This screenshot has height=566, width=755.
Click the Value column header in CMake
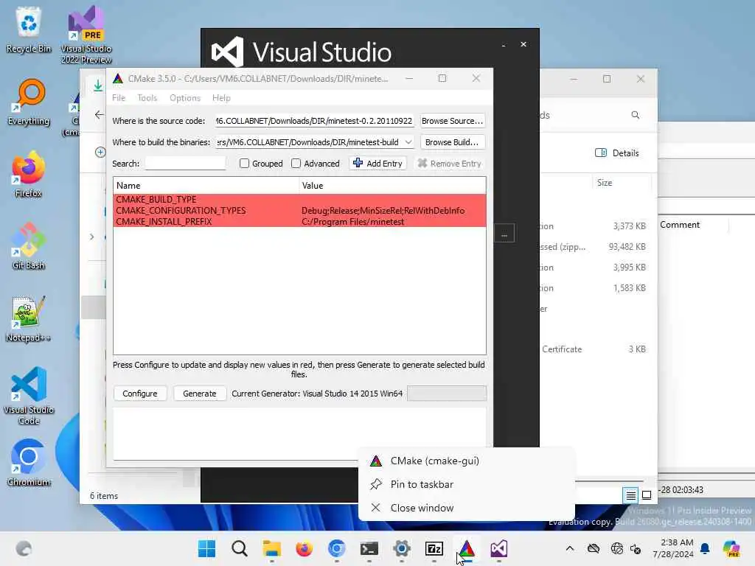[392, 185]
